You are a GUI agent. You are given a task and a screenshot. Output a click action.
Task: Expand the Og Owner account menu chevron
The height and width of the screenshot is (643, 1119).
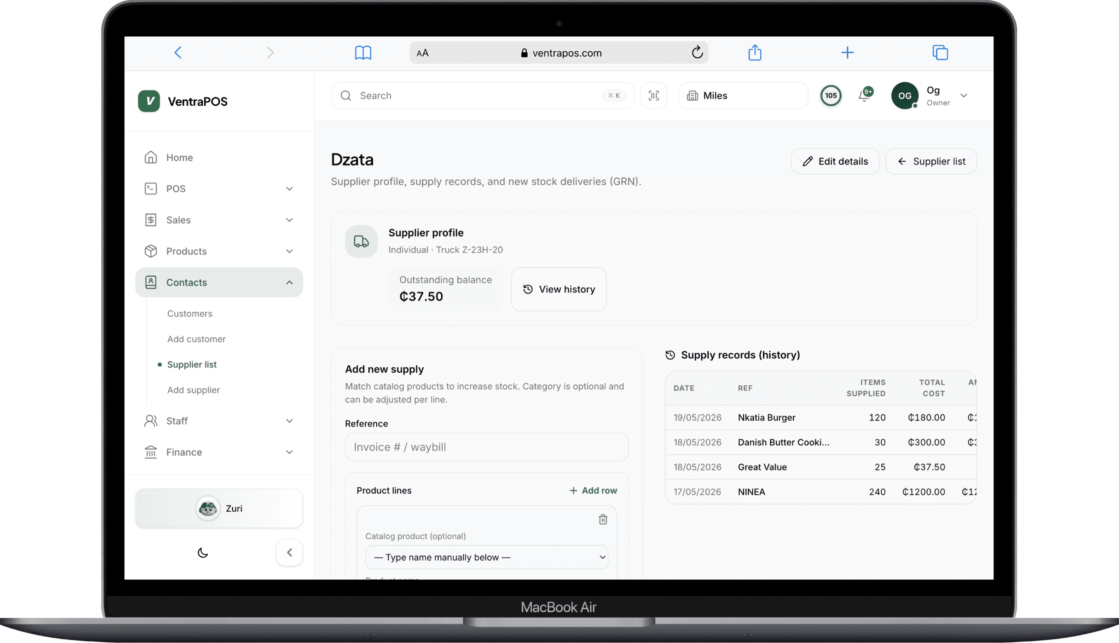pyautogui.click(x=963, y=95)
